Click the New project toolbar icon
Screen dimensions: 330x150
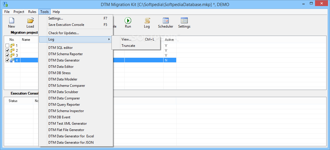point(12,21)
